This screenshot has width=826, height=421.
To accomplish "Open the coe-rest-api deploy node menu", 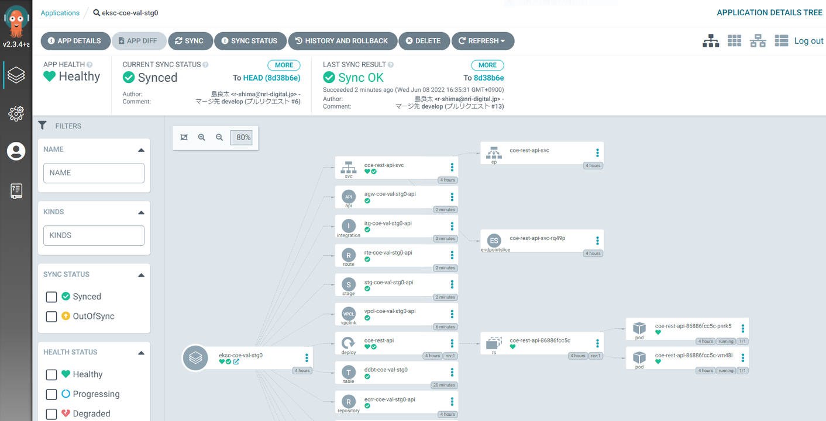I will 452,343.
